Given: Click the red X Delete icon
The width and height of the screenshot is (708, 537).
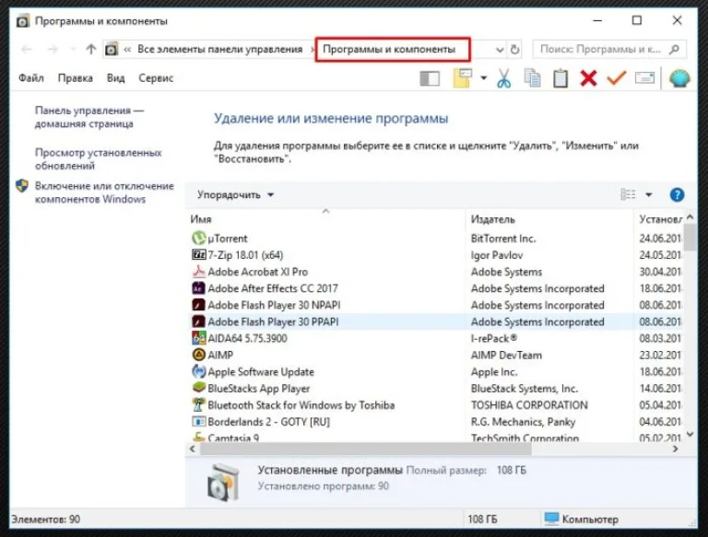Looking at the screenshot, I should pyautogui.click(x=588, y=78).
